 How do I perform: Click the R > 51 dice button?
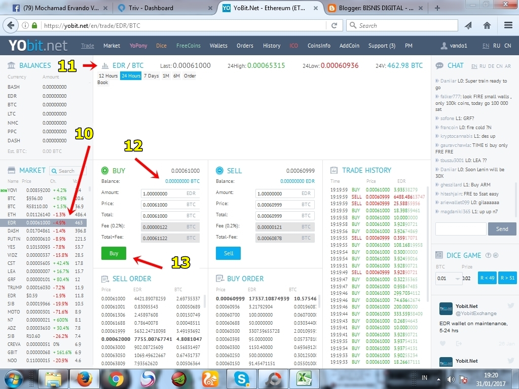tap(507, 278)
